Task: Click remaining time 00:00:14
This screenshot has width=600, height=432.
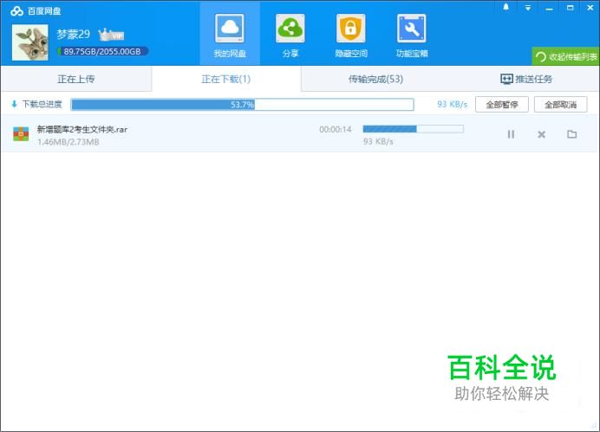Action: coord(336,130)
